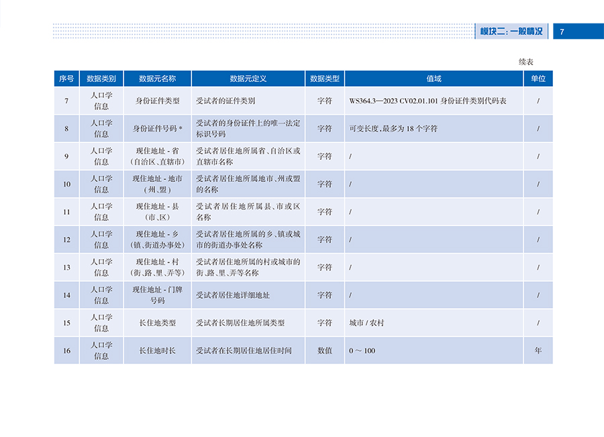Image resolution: width=604 pixels, height=437 pixels.
Task: Click the 现住地址-门牌号码 cell
Action: click(157, 295)
